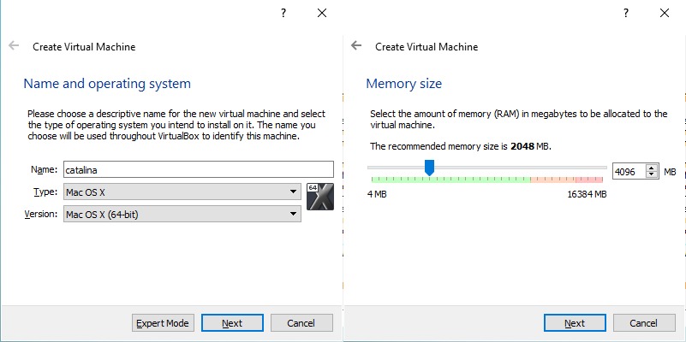Decrease memory with the spinner down arrow

pyautogui.click(x=652, y=175)
